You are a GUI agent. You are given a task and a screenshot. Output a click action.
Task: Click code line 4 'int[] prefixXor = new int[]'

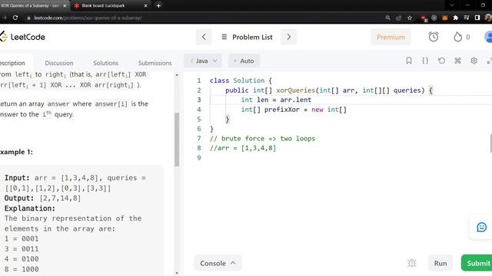tap(294, 110)
